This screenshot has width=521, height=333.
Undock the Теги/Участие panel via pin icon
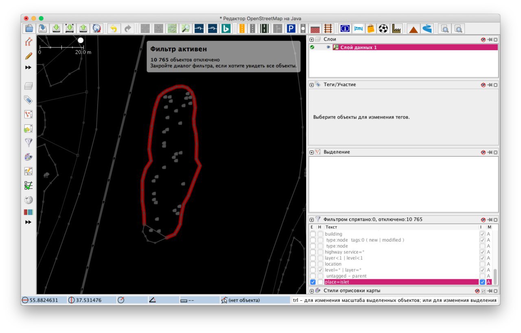[x=489, y=85]
